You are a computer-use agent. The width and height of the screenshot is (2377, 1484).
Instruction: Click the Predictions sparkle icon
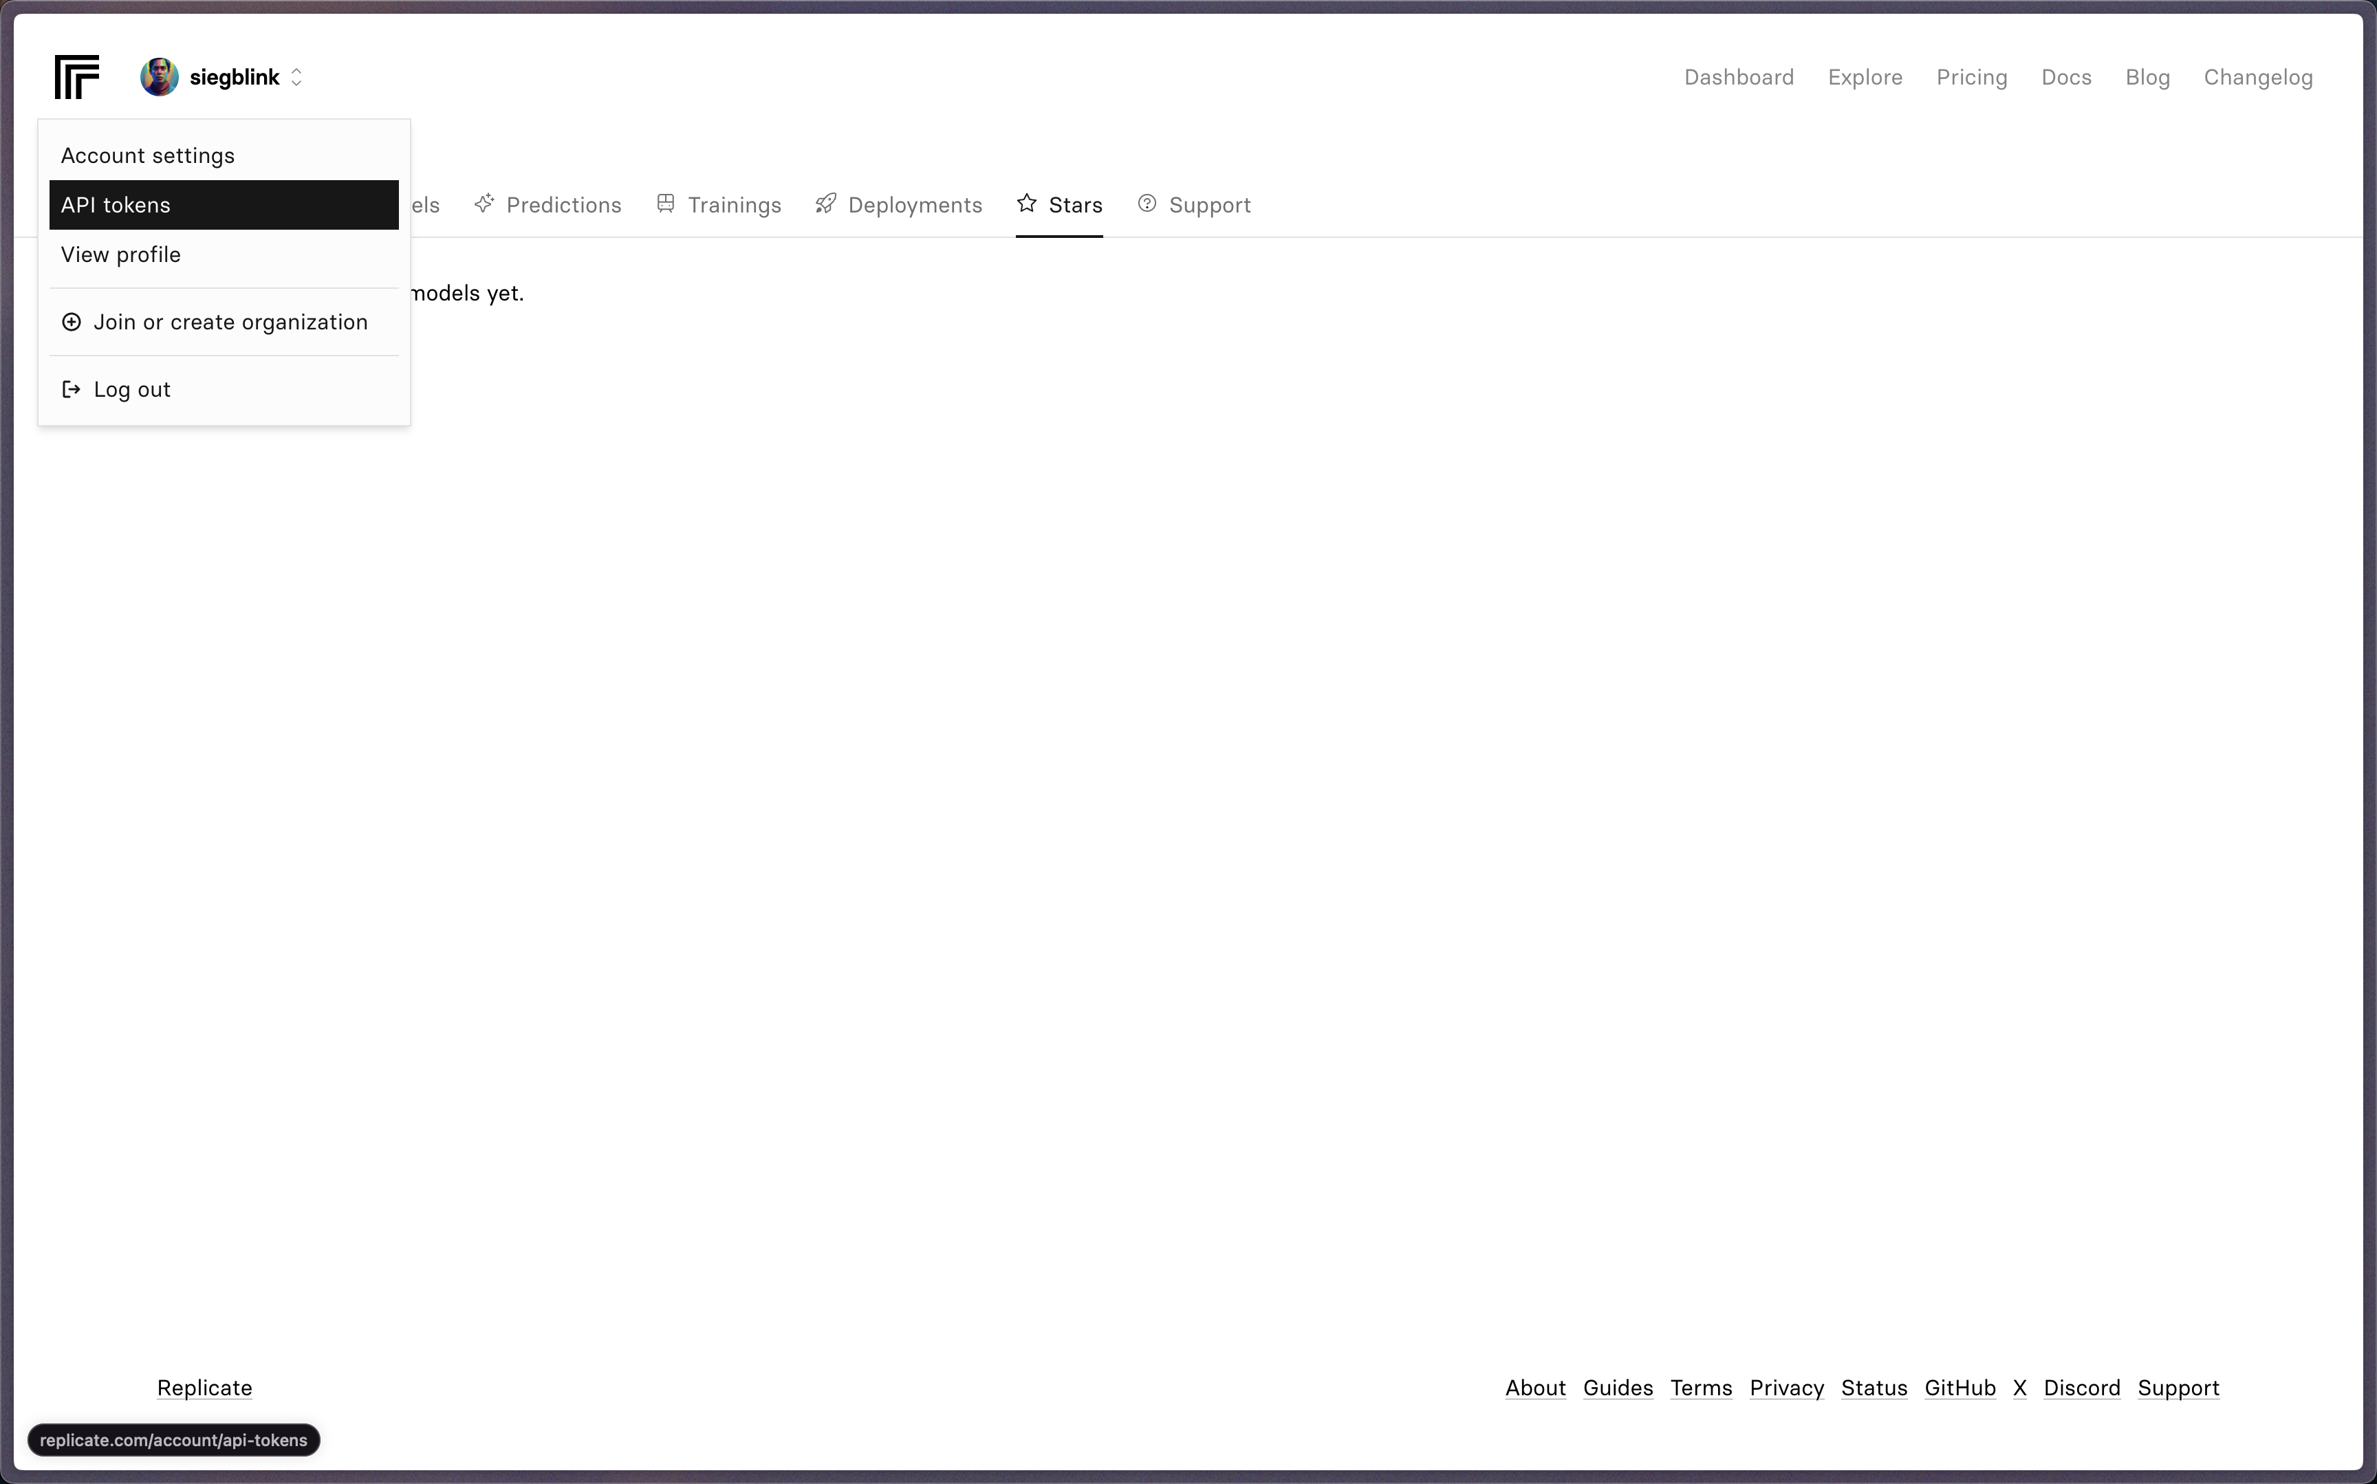(x=484, y=203)
